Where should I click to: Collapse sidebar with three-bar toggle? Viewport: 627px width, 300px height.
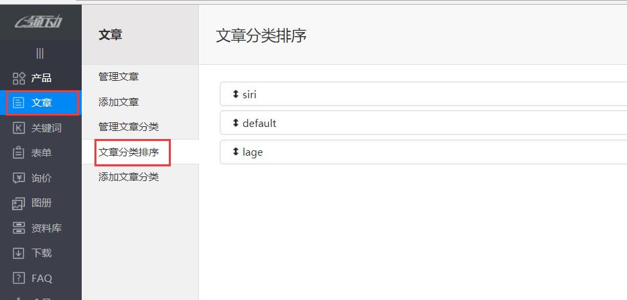40,53
